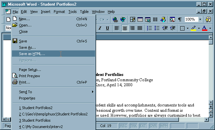This screenshot has width=215, height=130.
Task: Justify the paragraph text
Action: coord(140,28)
